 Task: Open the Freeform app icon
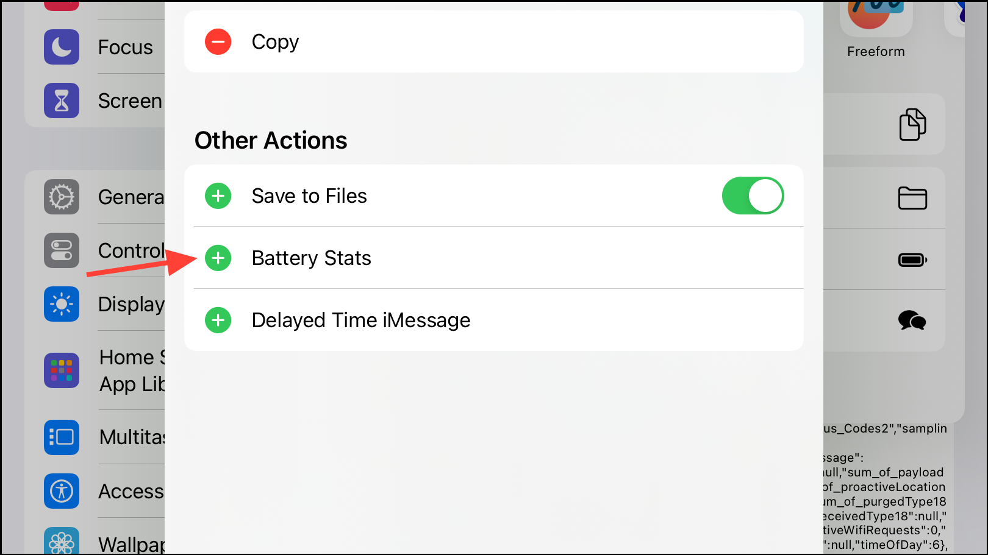point(876,18)
